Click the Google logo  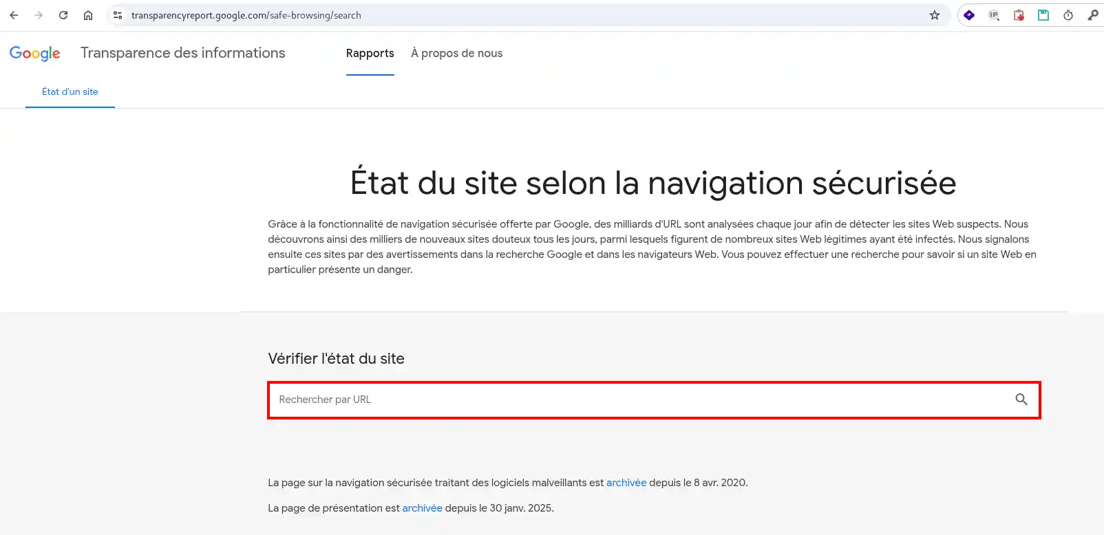tap(35, 54)
